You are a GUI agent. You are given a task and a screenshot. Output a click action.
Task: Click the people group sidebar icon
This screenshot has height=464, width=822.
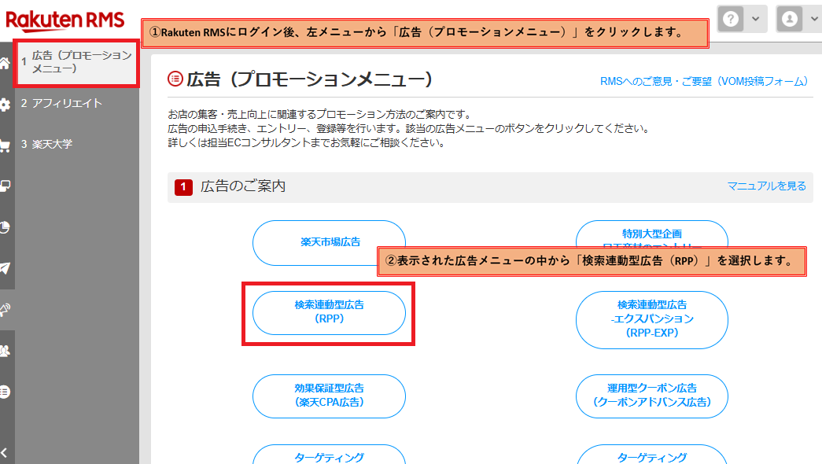pyautogui.click(x=5, y=350)
